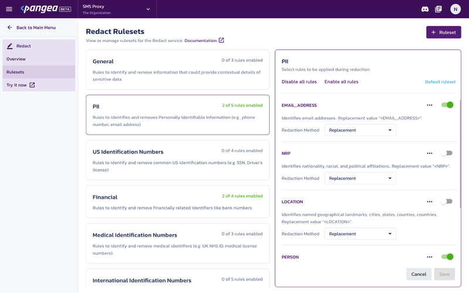Image resolution: width=469 pixels, height=293 pixels.
Task: Enable the NRP rule toggle
Action: tap(447, 154)
